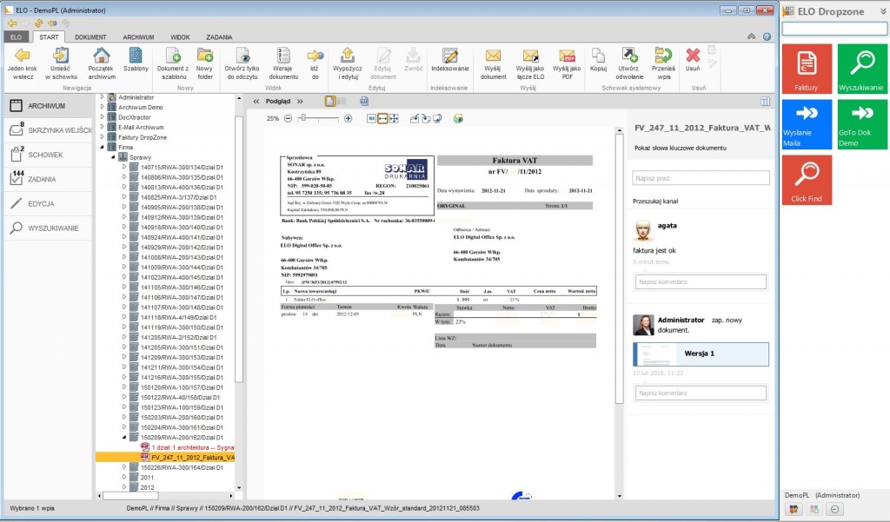
Task: Click Napisz komentarz field under agata's post
Action: point(701,282)
